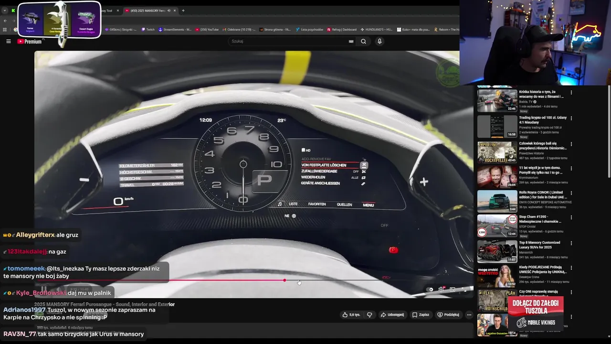Open the Refrag Dashboard bookmark

tap(342, 30)
